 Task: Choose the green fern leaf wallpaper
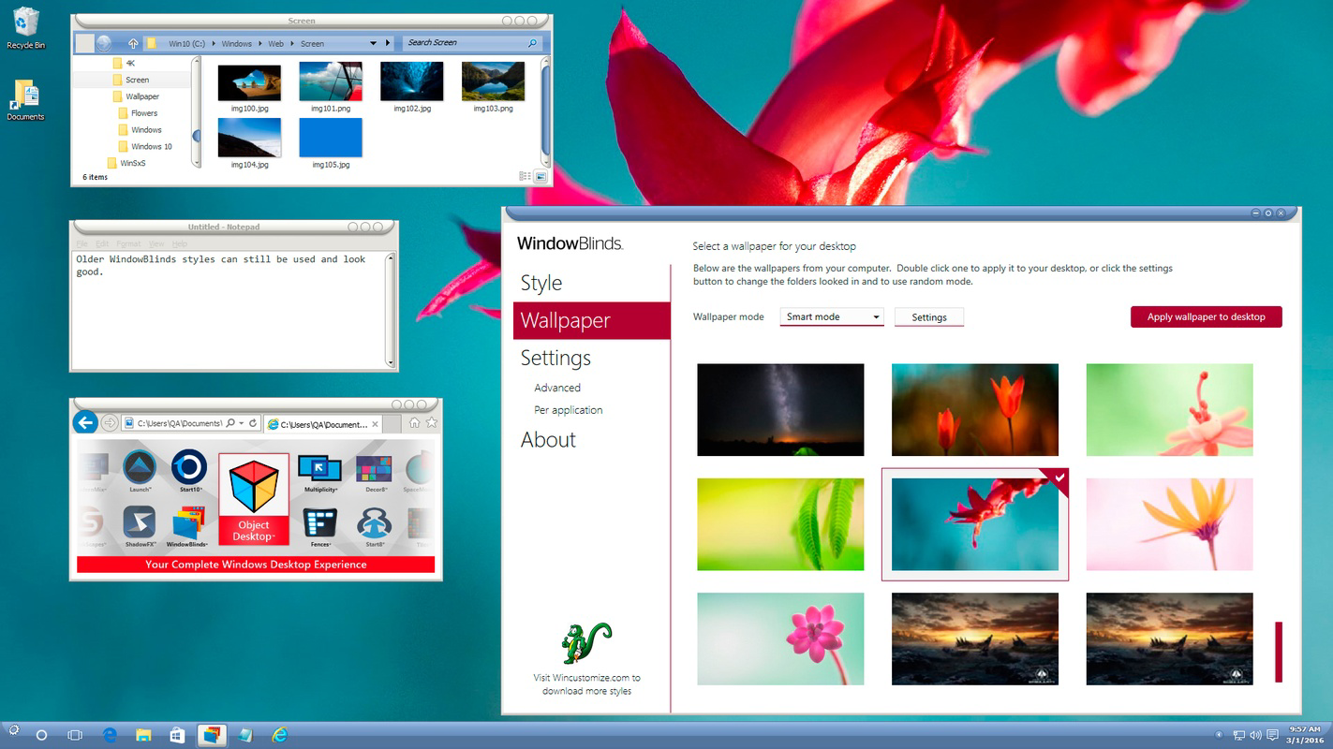point(780,524)
